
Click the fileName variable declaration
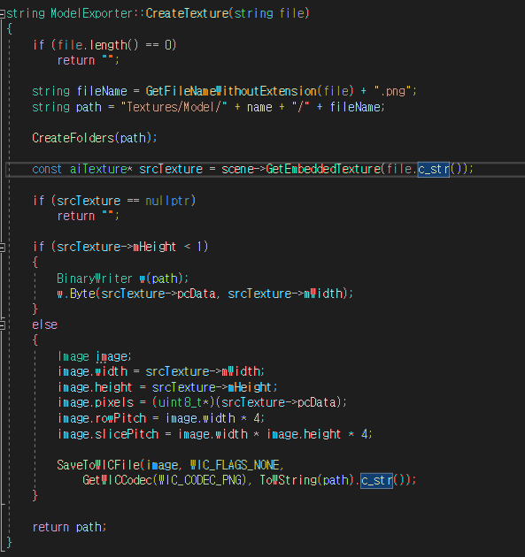(102, 91)
